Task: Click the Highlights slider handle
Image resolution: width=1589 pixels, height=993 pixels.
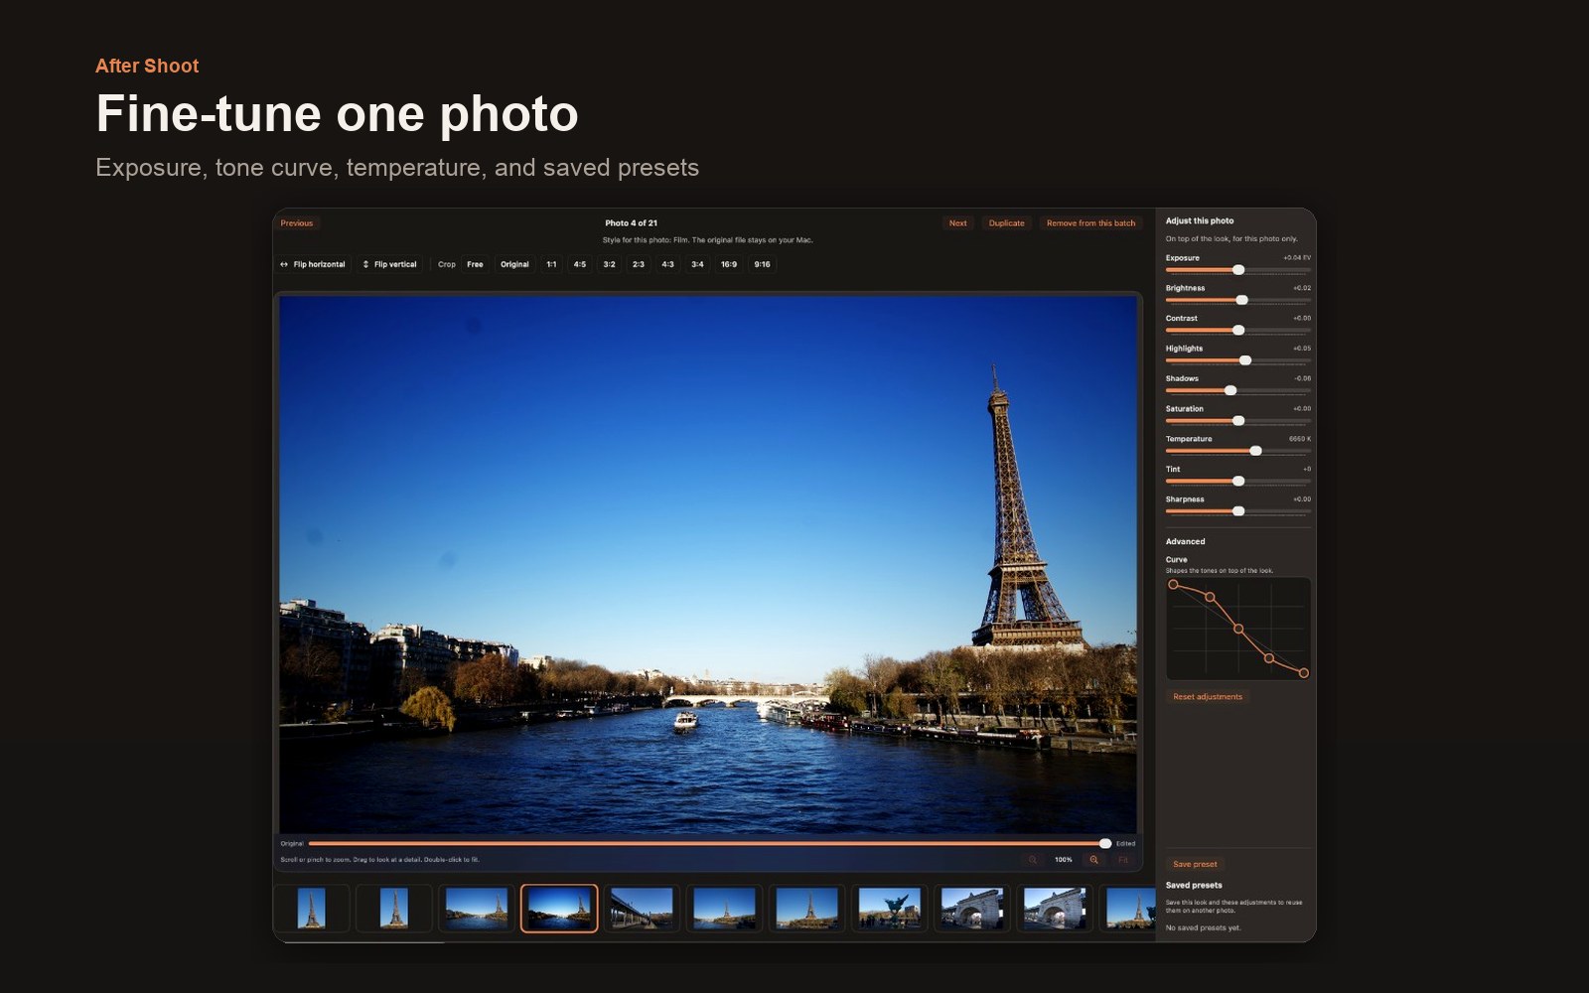Action: pyautogui.click(x=1245, y=360)
